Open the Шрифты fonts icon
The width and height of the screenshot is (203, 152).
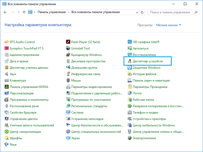[6, 138]
